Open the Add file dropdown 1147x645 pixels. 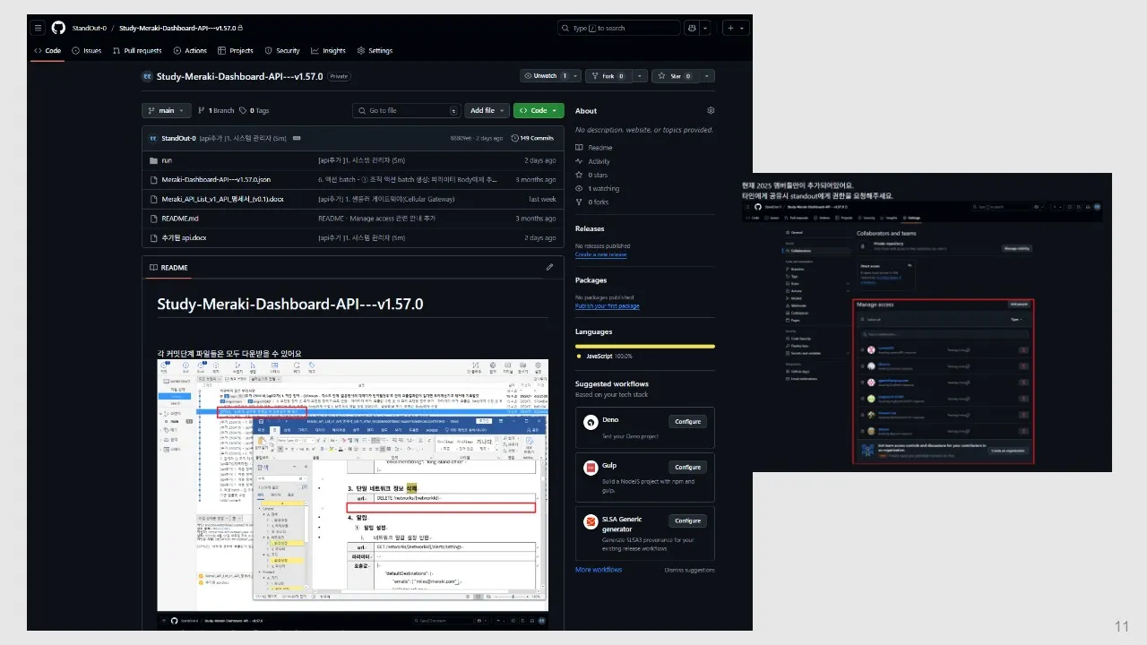[487, 110]
